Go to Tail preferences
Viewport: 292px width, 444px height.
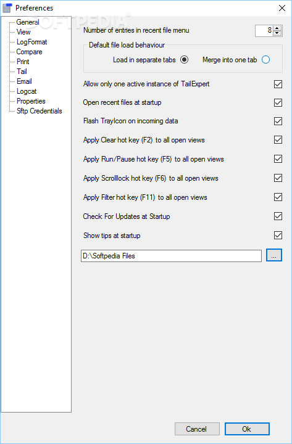[x=22, y=72]
